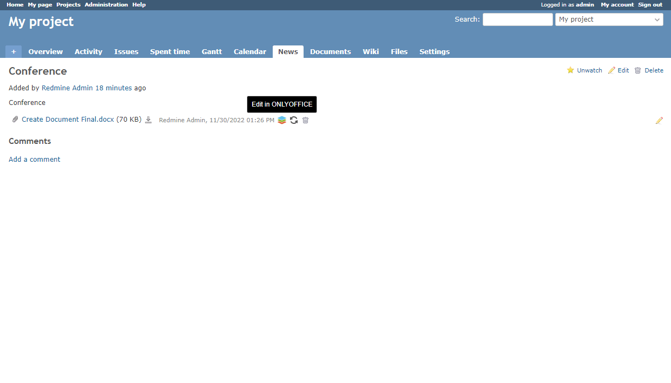Click the Delete news link
671x383 pixels.
649,70
